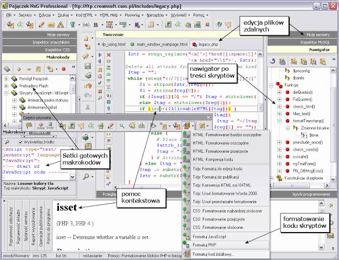This screenshot has width=339, height=260.
Task: Click the scissors cut icon
Action: click(88, 107)
